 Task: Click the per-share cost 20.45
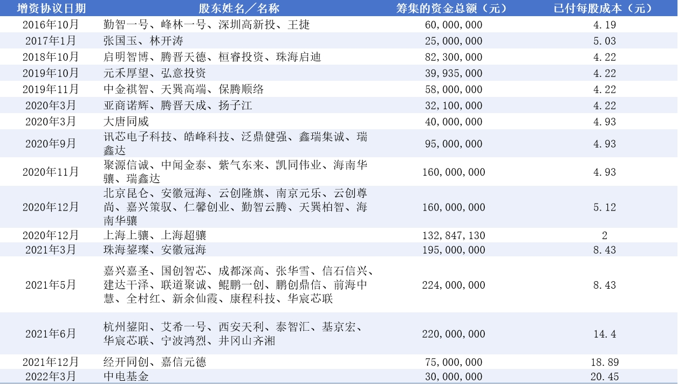tap(605, 376)
